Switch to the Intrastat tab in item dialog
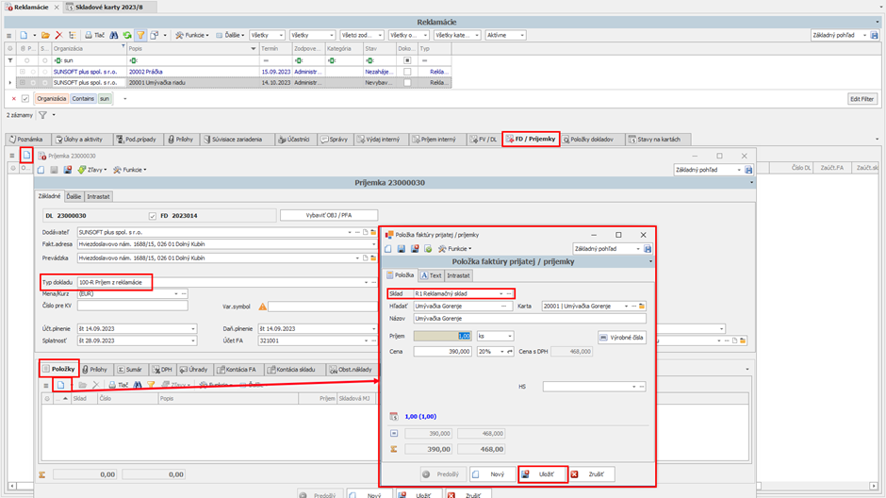This screenshot has height=498, width=886. point(459,275)
